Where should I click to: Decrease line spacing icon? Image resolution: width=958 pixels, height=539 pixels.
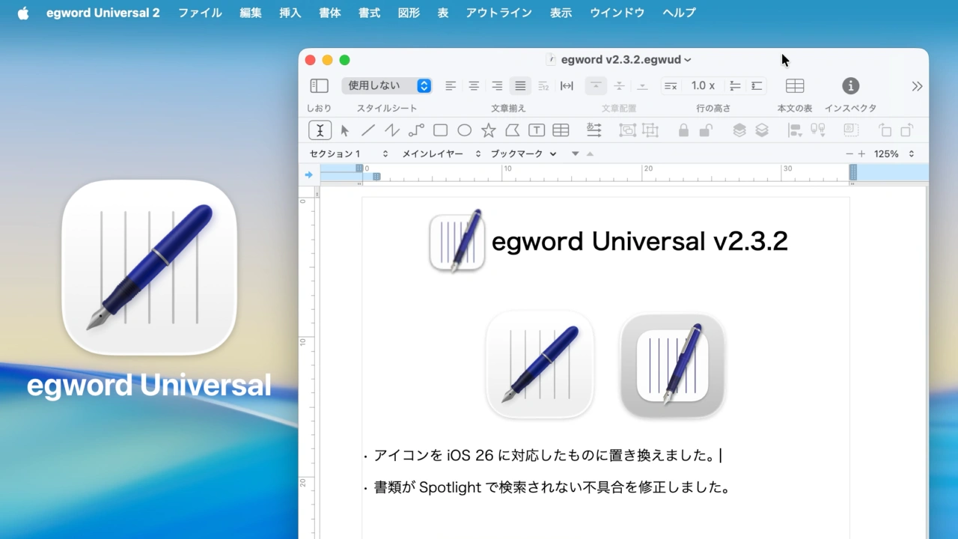click(735, 86)
